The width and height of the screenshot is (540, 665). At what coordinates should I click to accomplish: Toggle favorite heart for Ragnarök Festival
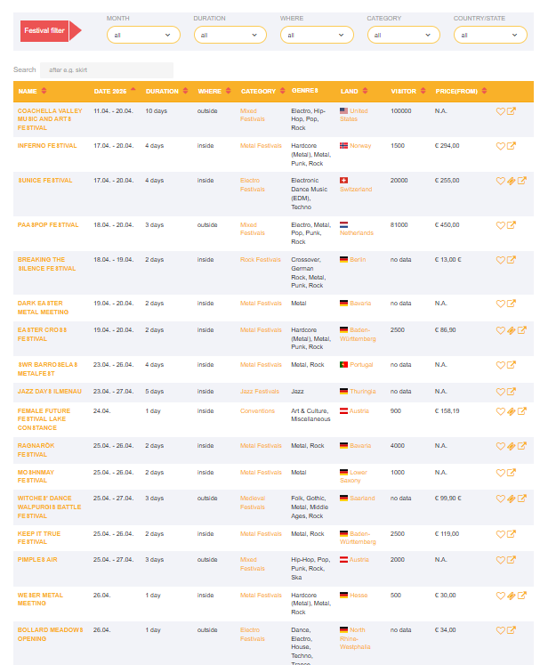tap(501, 446)
